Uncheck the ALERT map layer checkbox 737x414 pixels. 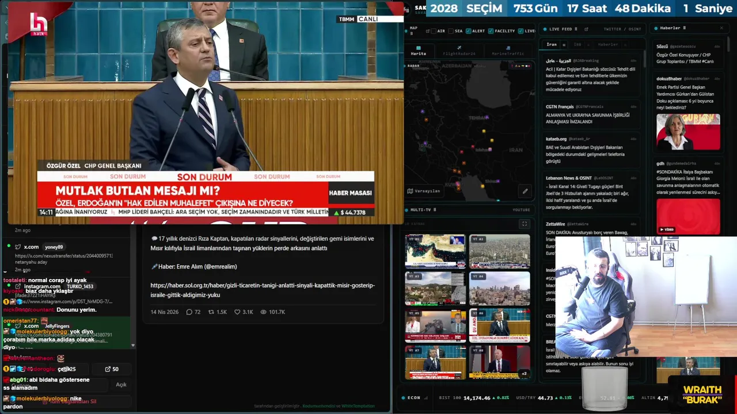pyautogui.click(x=468, y=31)
